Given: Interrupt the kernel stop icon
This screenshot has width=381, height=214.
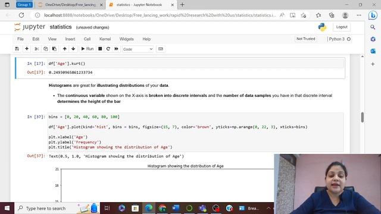Looking at the screenshot, I should 100,49.
